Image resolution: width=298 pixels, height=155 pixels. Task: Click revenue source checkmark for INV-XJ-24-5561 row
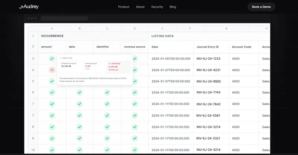(135, 115)
